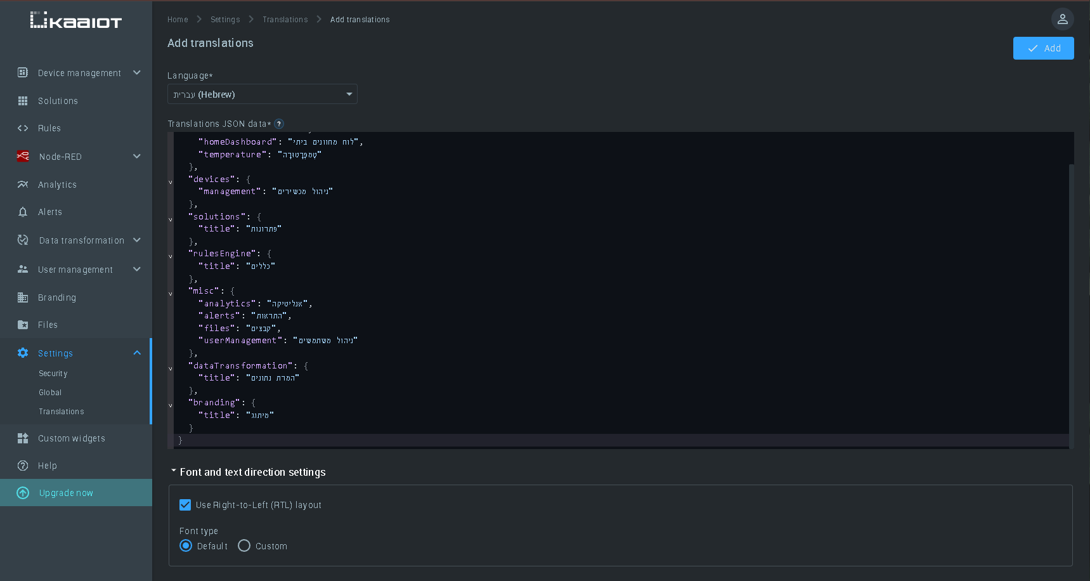Click the Alerts bell icon
Screen dimensions: 1090x581
click(23, 212)
